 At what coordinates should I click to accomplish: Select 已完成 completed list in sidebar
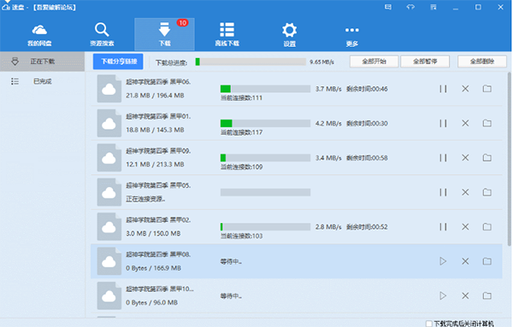(x=42, y=81)
